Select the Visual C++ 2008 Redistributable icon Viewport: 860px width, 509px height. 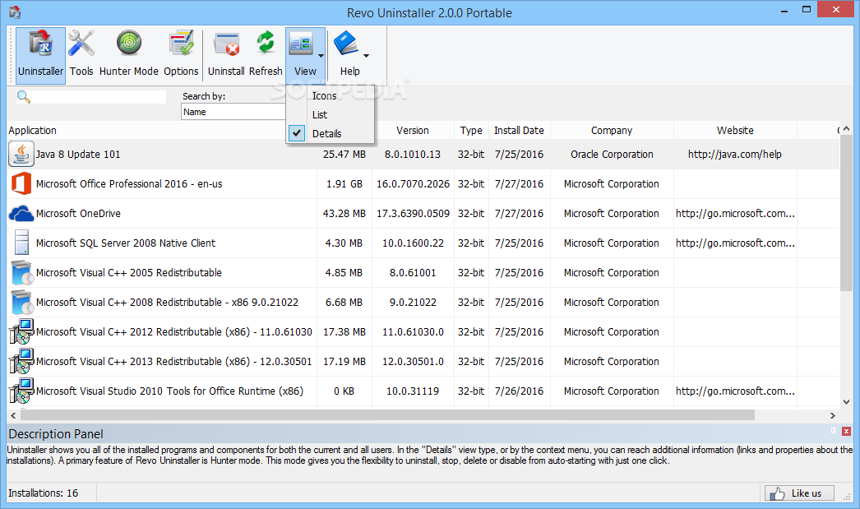tap(22, 303)
